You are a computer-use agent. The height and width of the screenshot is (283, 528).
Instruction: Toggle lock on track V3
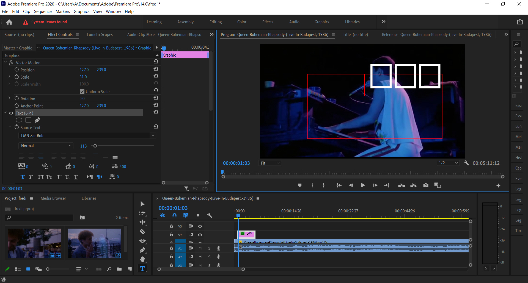172,226
